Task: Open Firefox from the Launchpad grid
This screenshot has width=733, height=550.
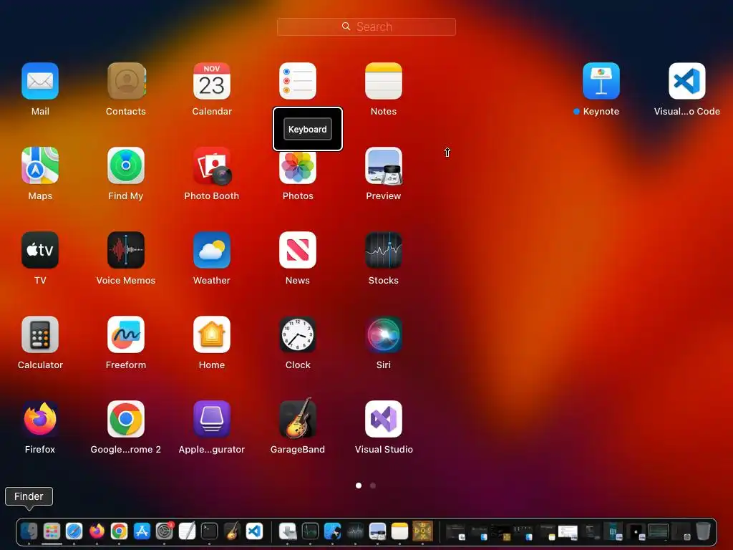Action: [40, 418]
